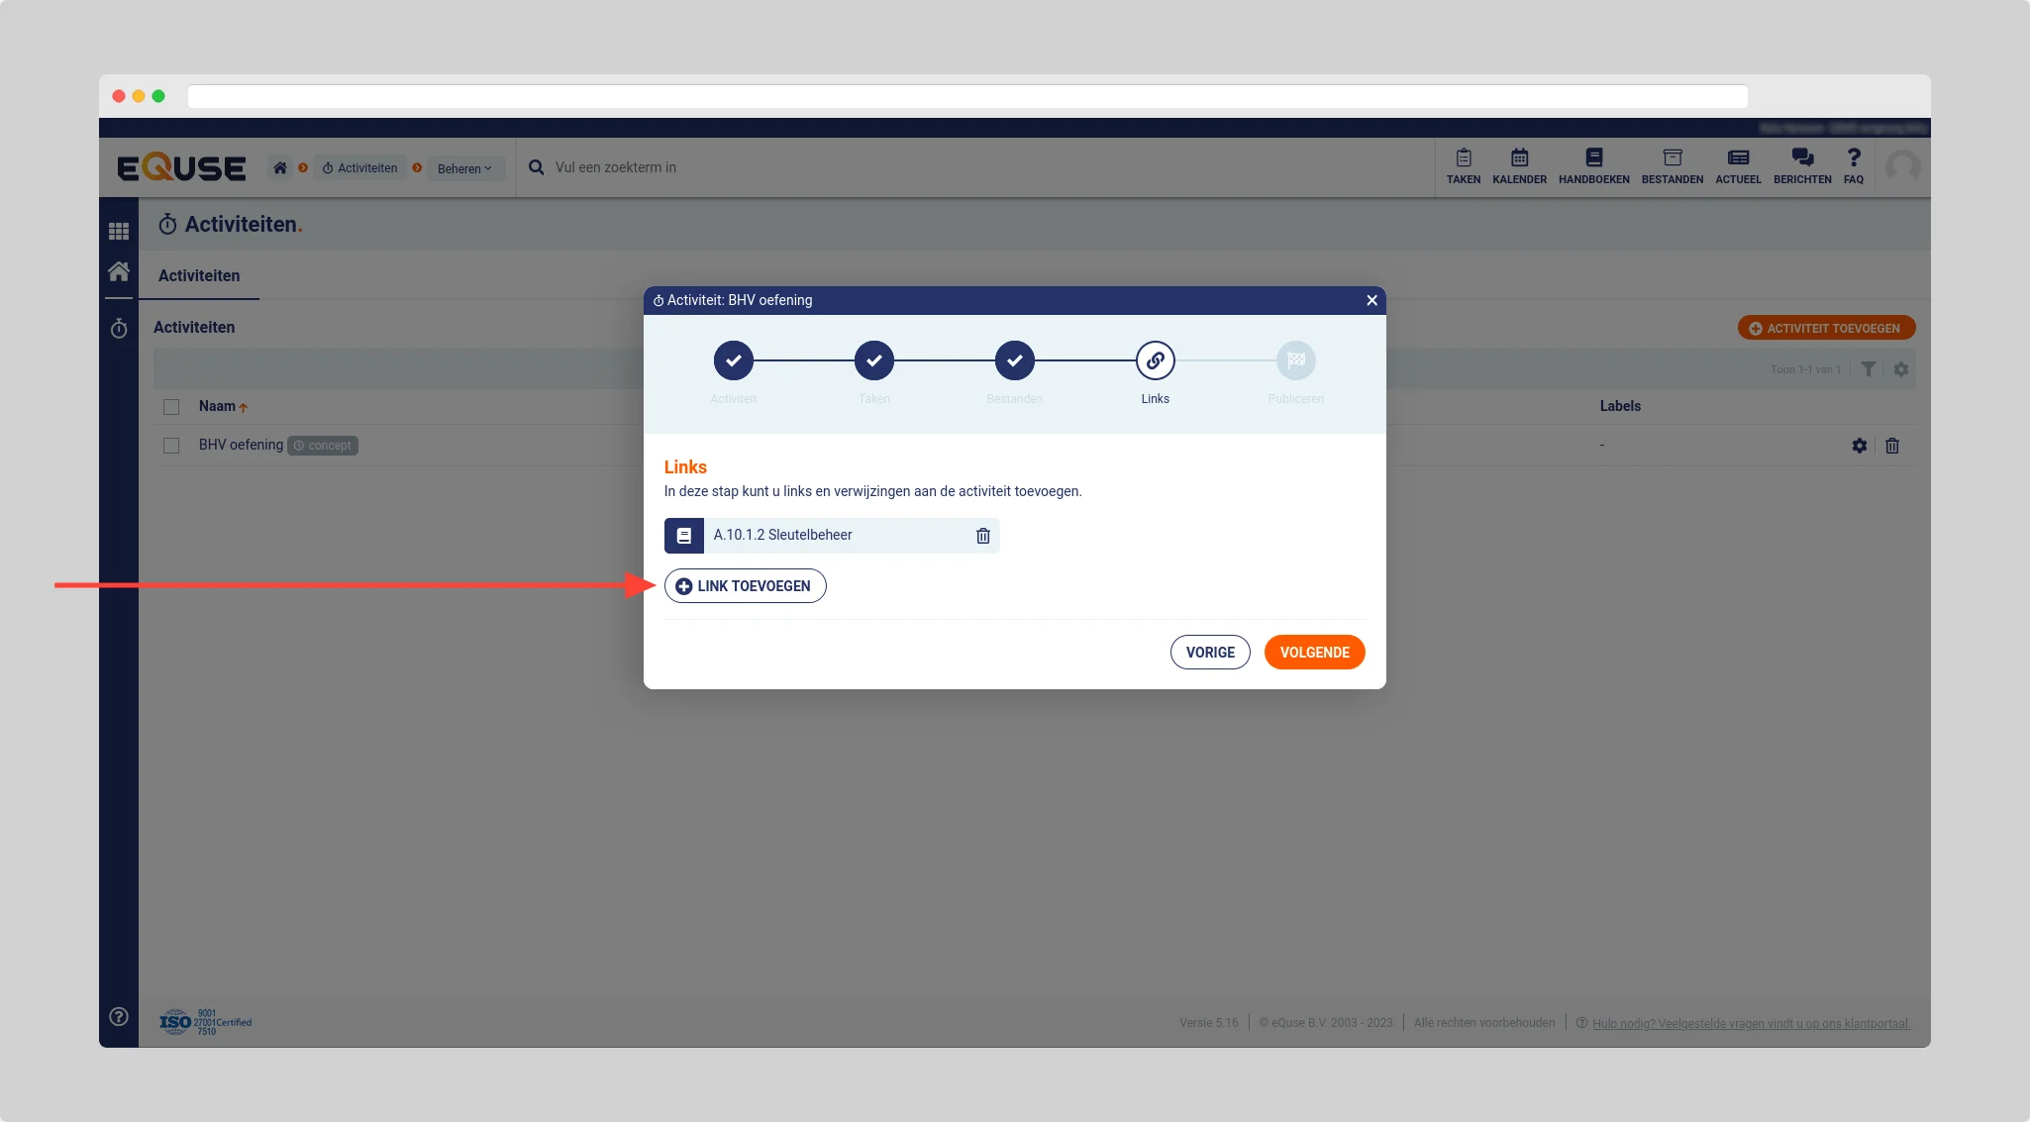2030x1122 pixels.
Task: Go to the Bestanden wizard step
Action: point(1014,360)
